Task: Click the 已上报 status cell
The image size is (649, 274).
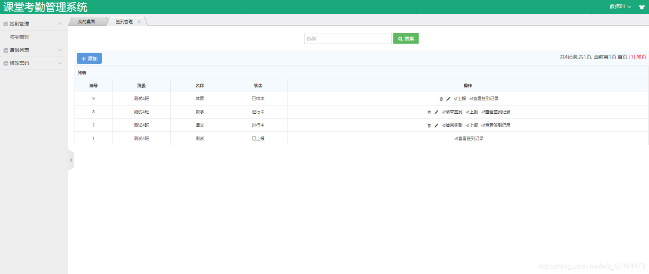Action: [x=258, y=139]
